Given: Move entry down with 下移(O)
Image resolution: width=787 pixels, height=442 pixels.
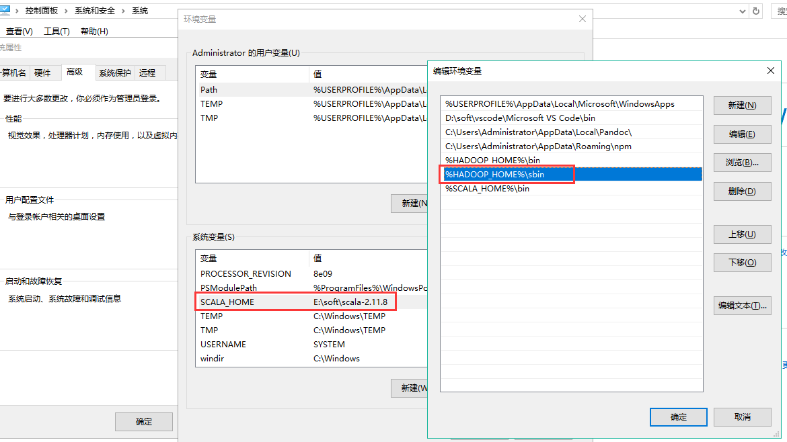Looking at the screenshot, I should pos(742,262).
